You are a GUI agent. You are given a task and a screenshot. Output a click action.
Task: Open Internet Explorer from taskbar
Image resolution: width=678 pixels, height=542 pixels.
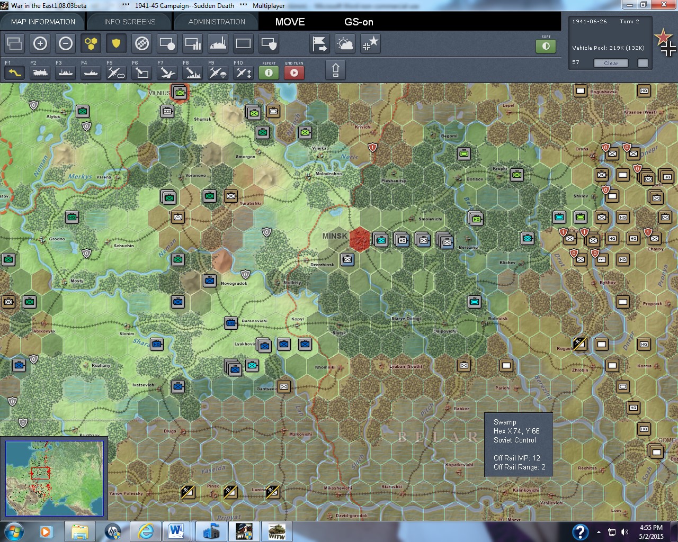pyautogui.click(x=146, y=531)
